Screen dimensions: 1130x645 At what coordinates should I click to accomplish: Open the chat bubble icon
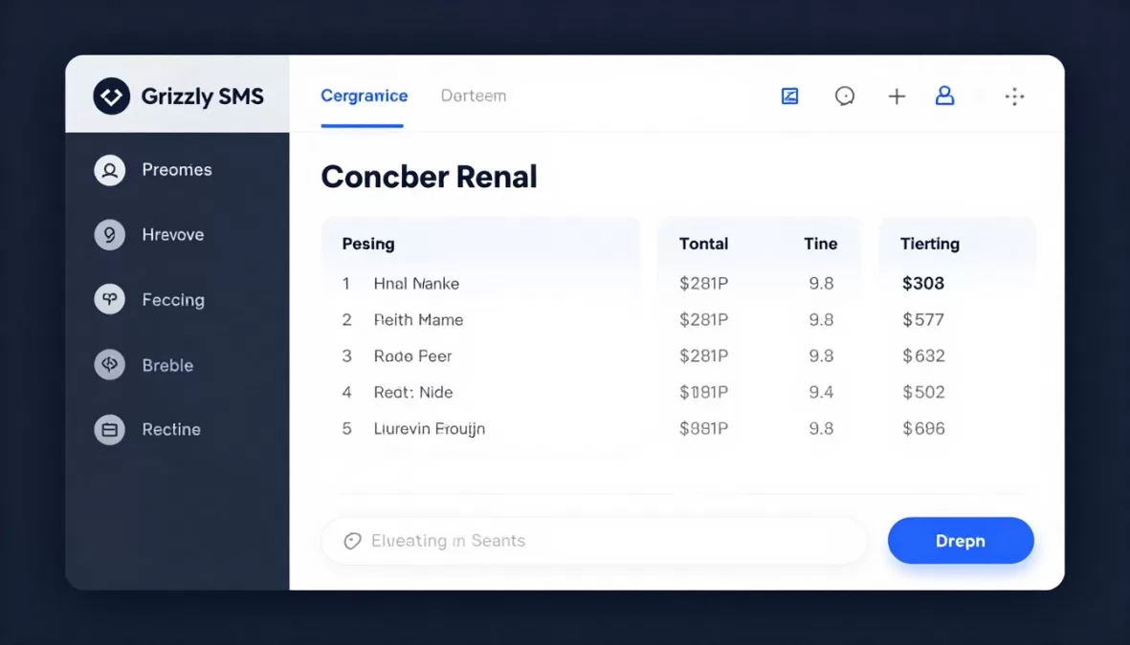pos(845,96)
